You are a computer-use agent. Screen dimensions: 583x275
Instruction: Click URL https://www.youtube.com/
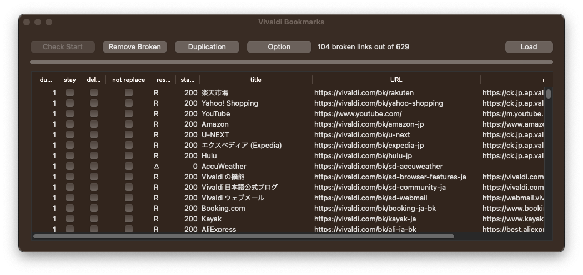coord(358,114)
